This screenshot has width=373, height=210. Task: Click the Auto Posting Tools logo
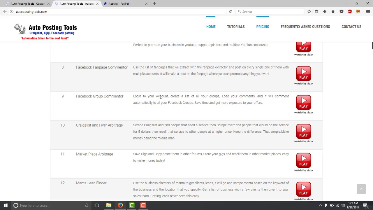click(x=46, y=32)
